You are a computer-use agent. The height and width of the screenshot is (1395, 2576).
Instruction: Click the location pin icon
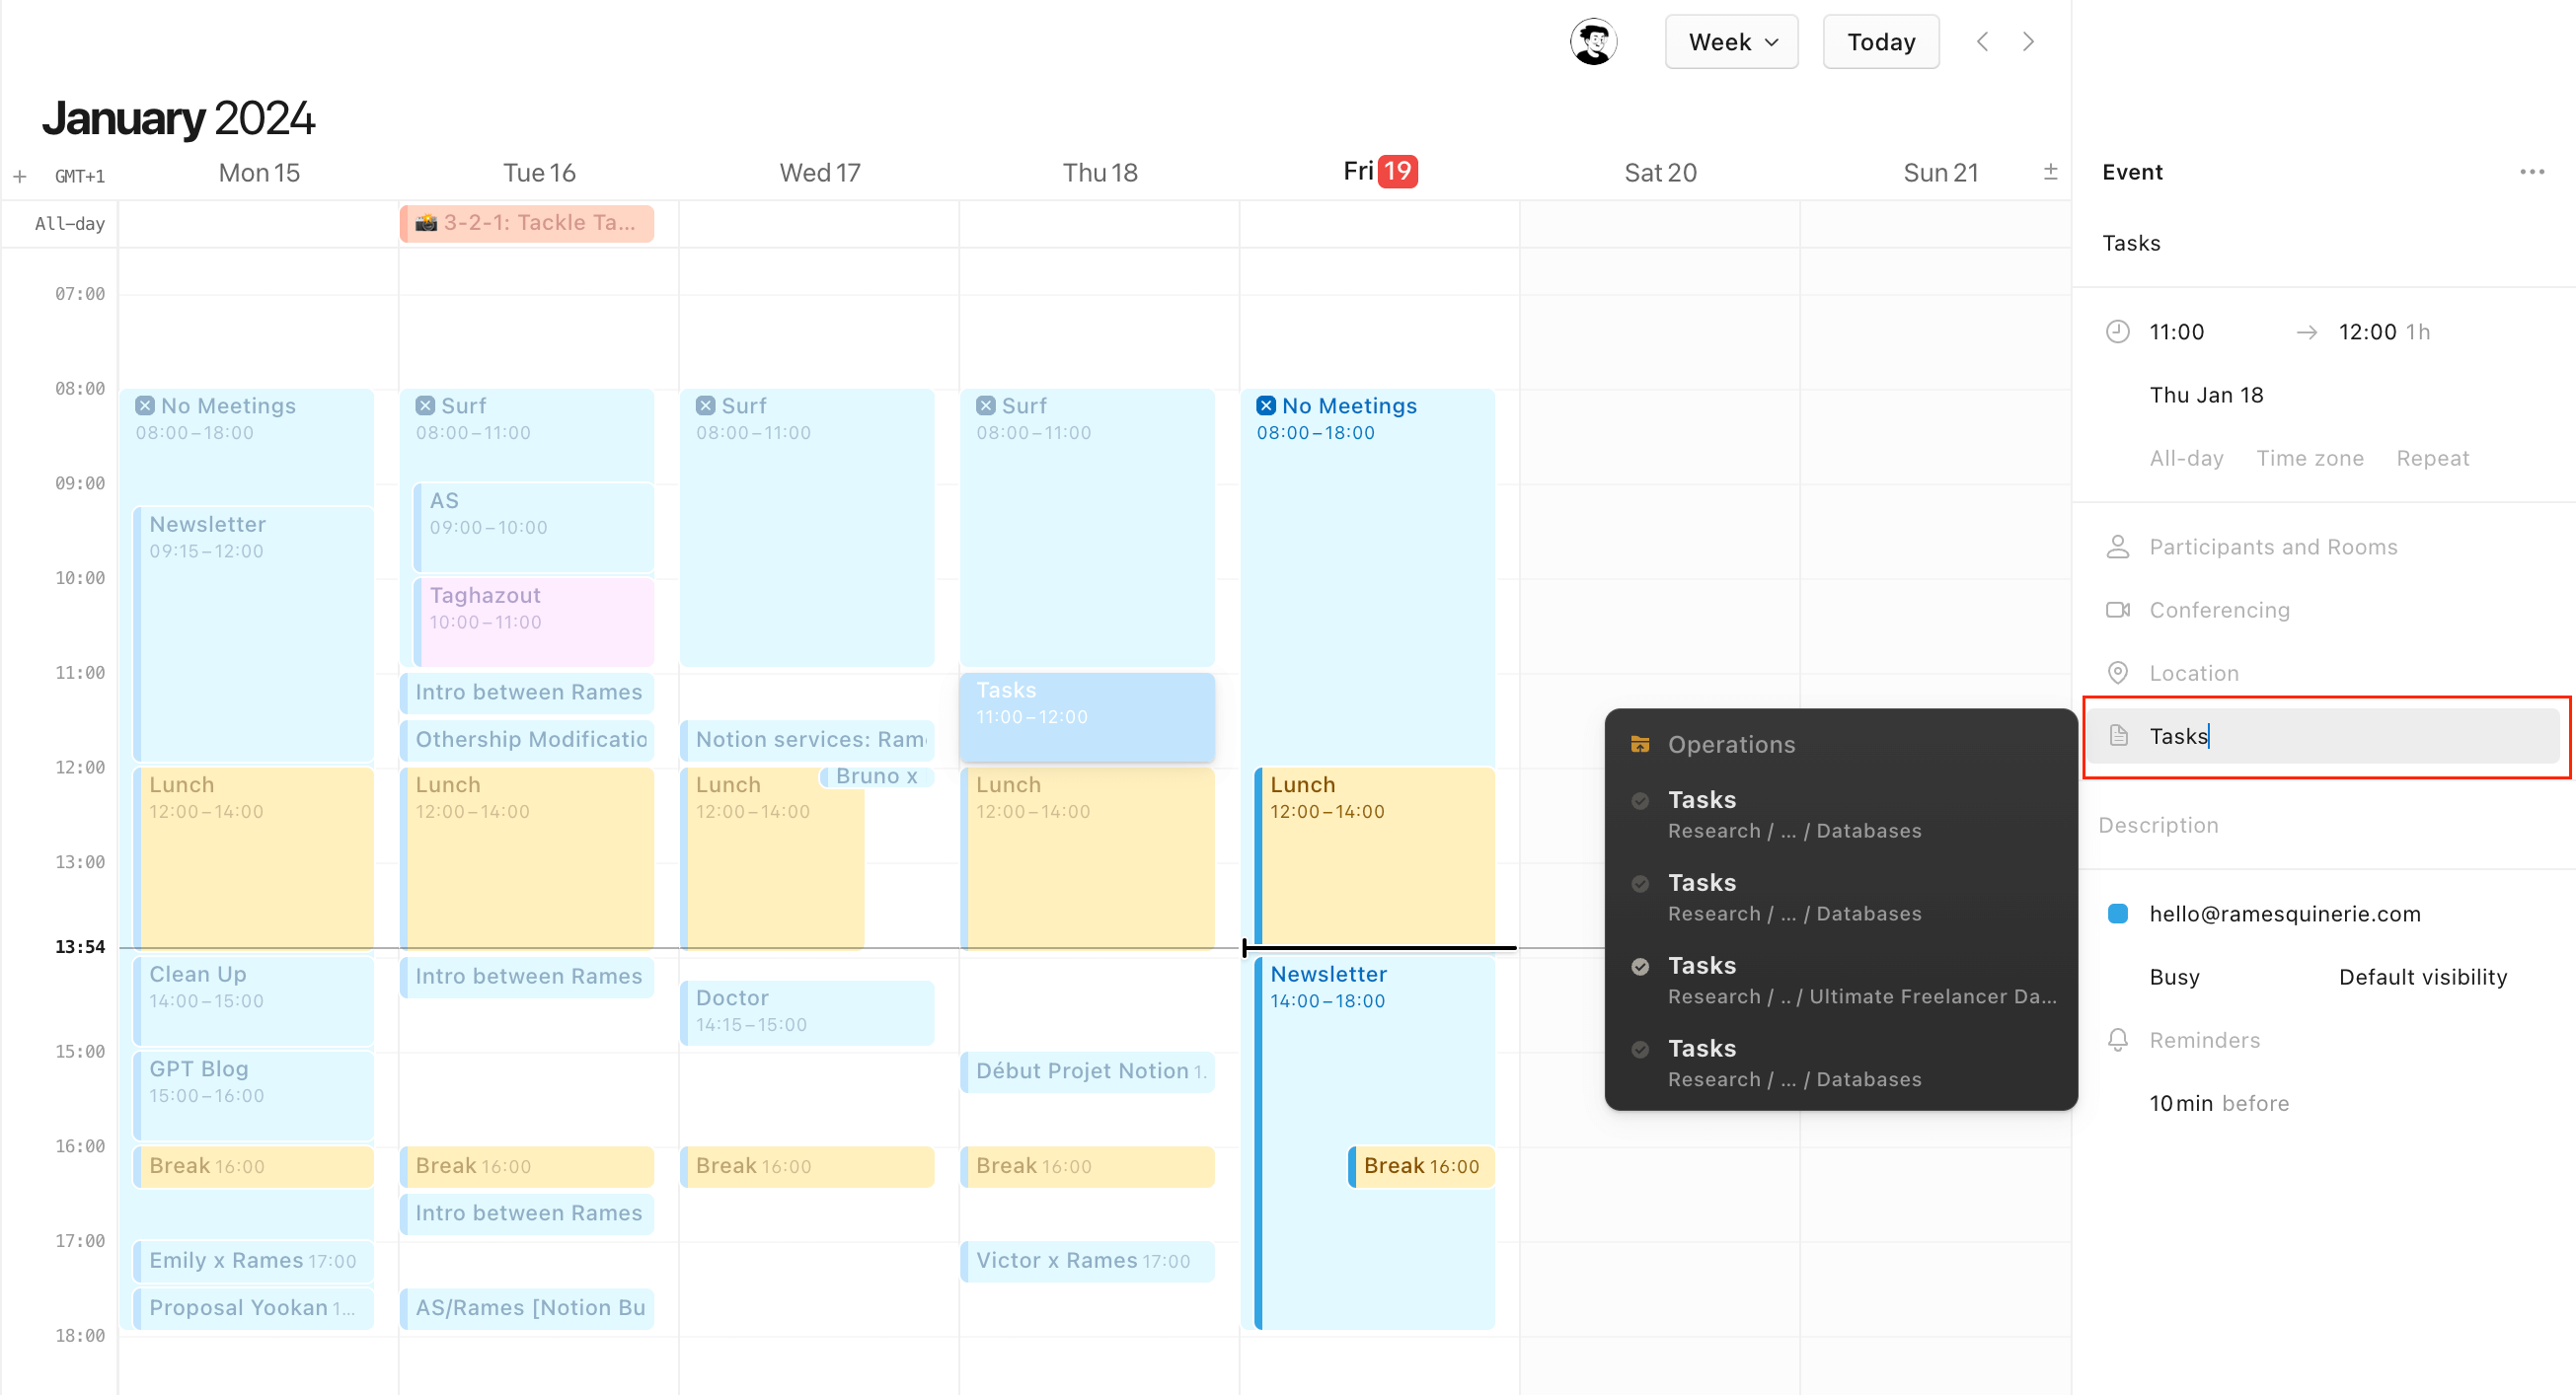coord(2117,672)
